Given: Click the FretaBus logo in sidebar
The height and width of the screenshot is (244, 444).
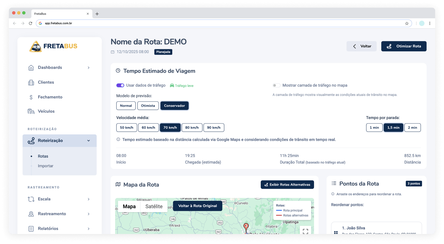Looking at the screenshot, I should (x=54, y=46).
